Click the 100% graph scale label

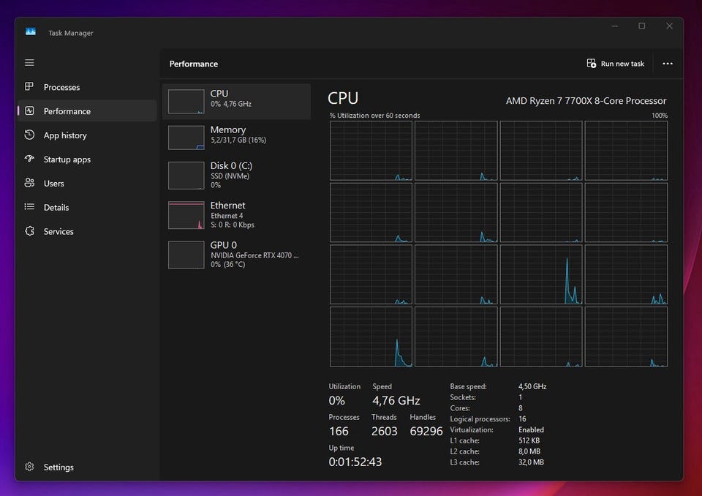(x=660, y=116)
